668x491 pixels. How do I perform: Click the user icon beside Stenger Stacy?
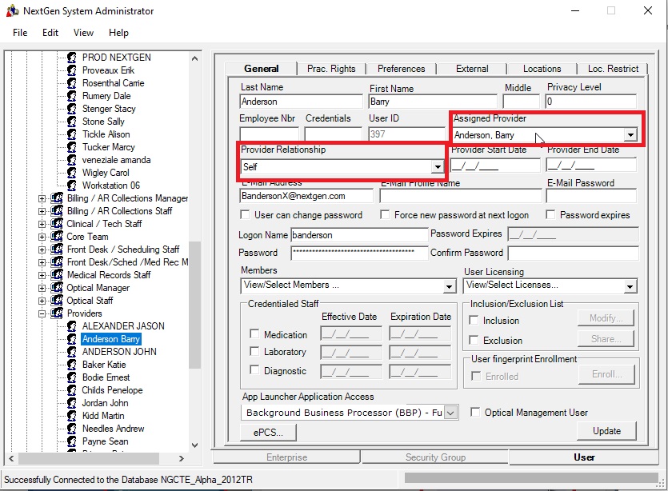pos(72,108)
